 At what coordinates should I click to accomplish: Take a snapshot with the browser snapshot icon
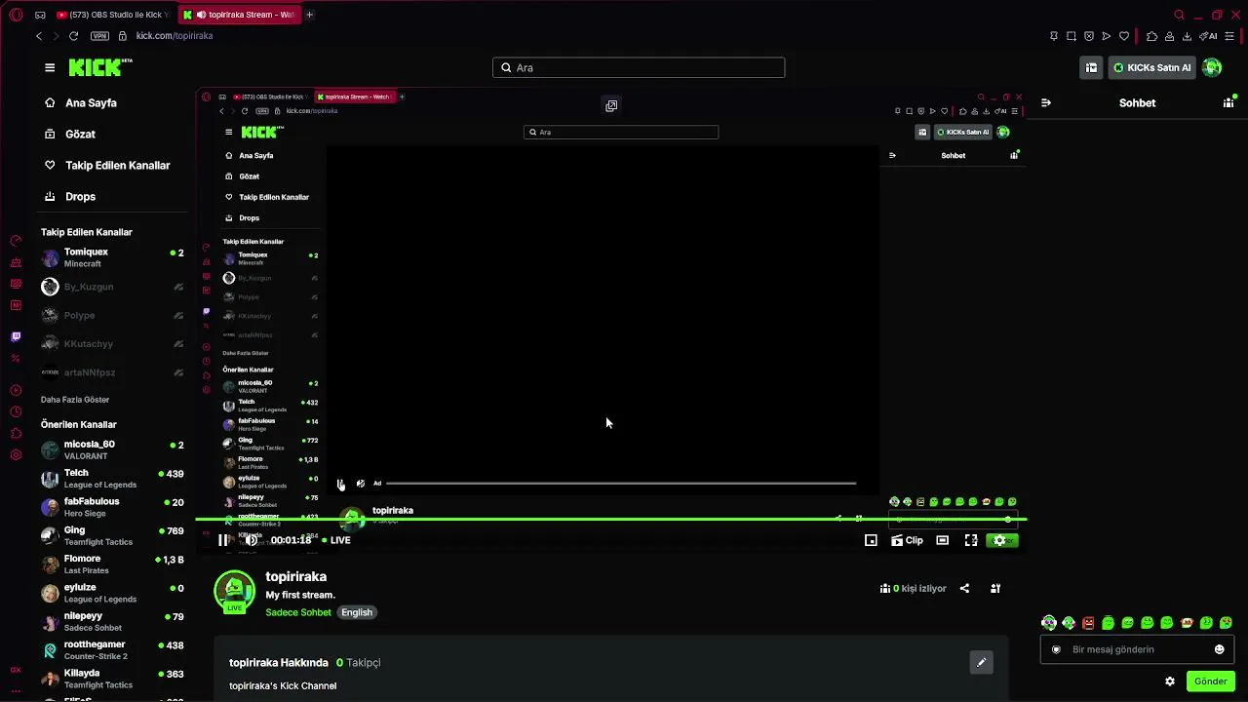click(x=1072, y=36)
